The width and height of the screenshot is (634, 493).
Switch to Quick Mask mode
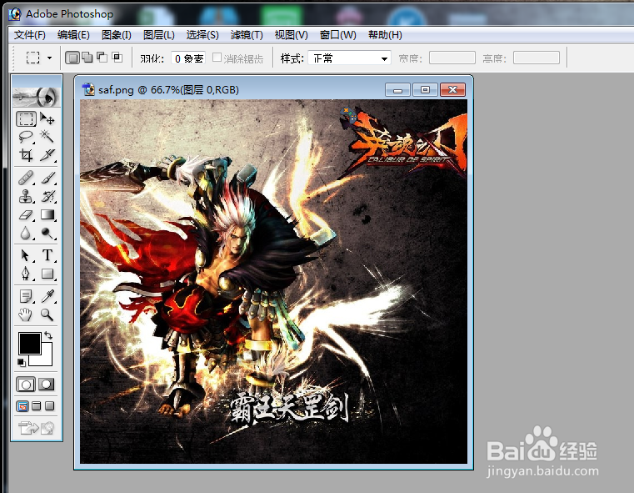click(x=46, y=384)
